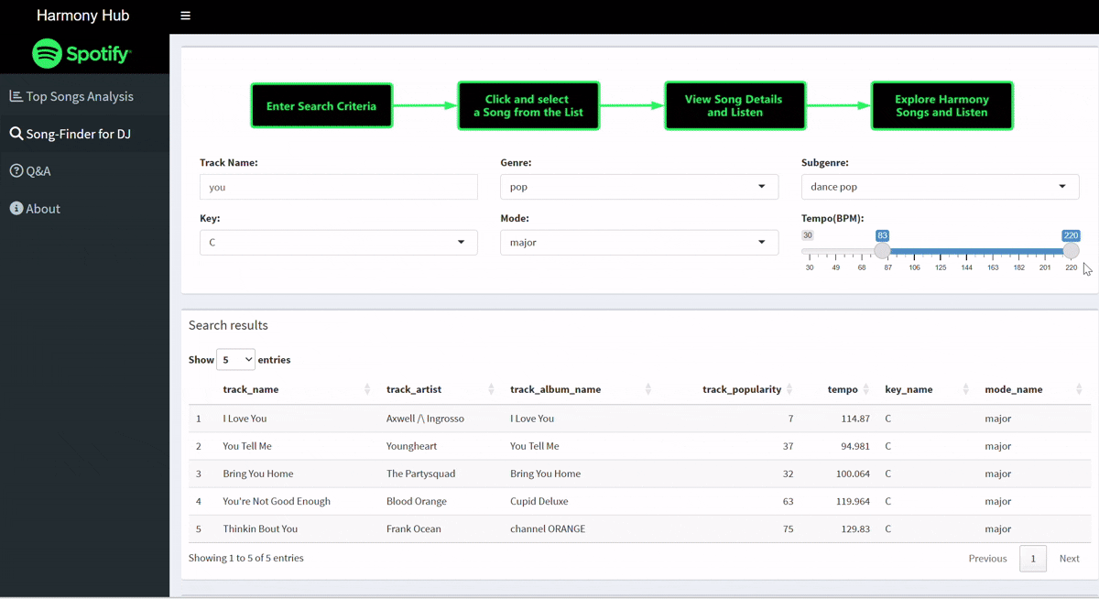
Task: Select Thinkin Bout You track
Action: (260, 528)
